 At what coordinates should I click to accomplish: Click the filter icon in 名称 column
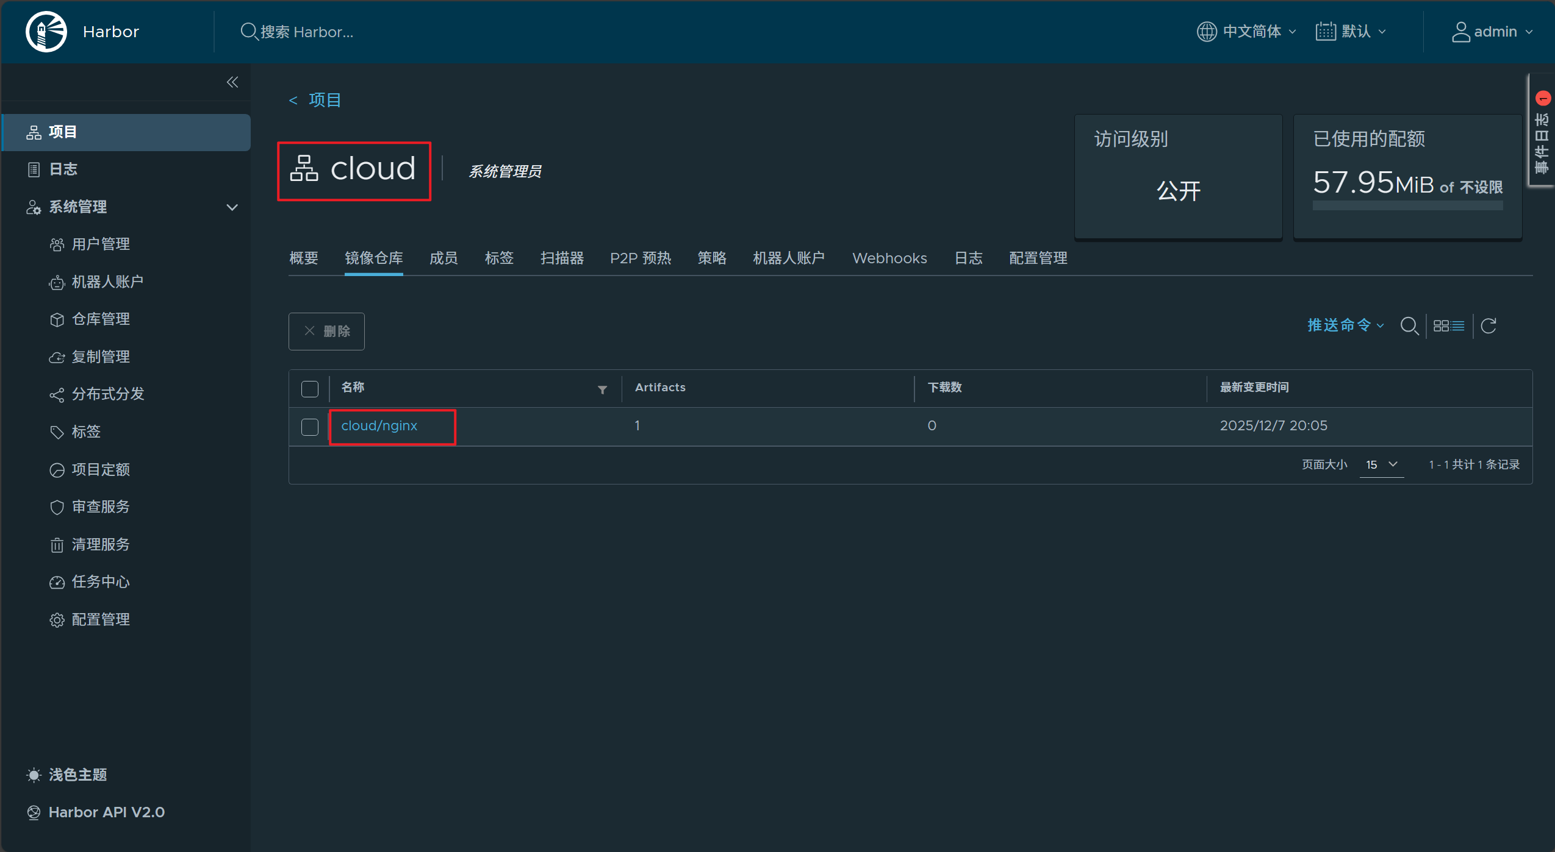coord(602,389)
